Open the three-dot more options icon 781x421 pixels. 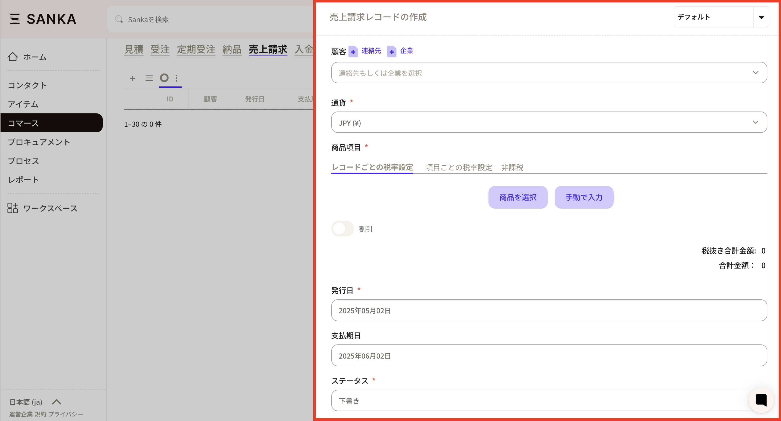tap(176, 78)
